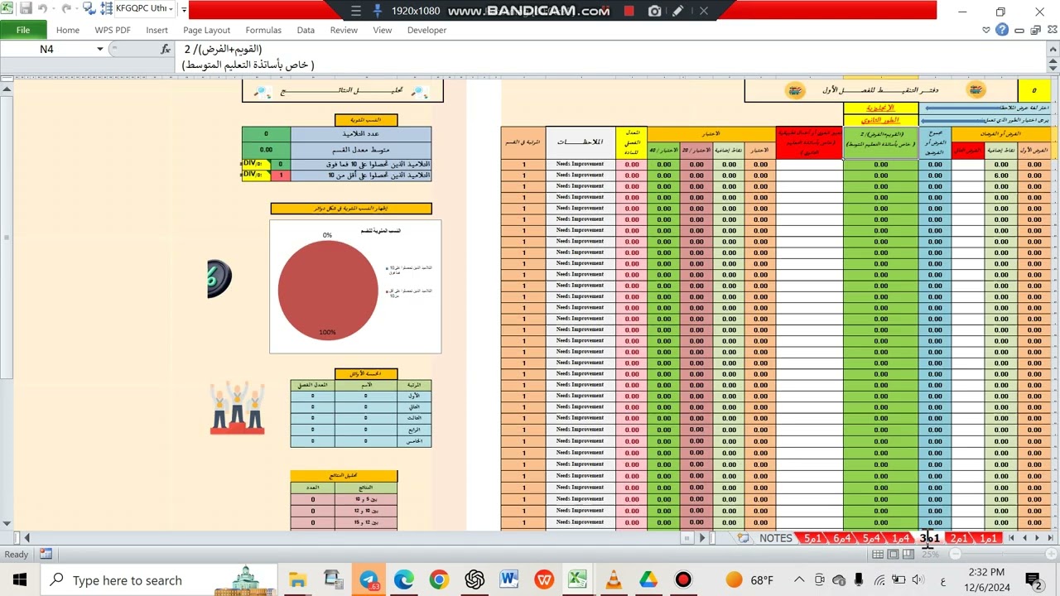Open File Explorer from the taskbar
This screenshot has height=596, width=1060.
pyautogui.click(x=297, y=579)
